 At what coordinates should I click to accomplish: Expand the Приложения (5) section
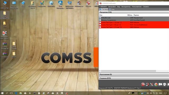coord(134,74)
